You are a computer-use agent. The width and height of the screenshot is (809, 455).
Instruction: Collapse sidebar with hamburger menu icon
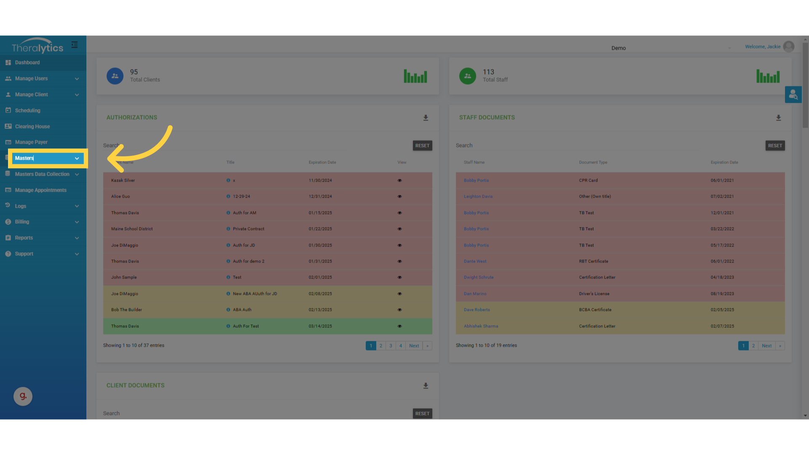point(75,45)
